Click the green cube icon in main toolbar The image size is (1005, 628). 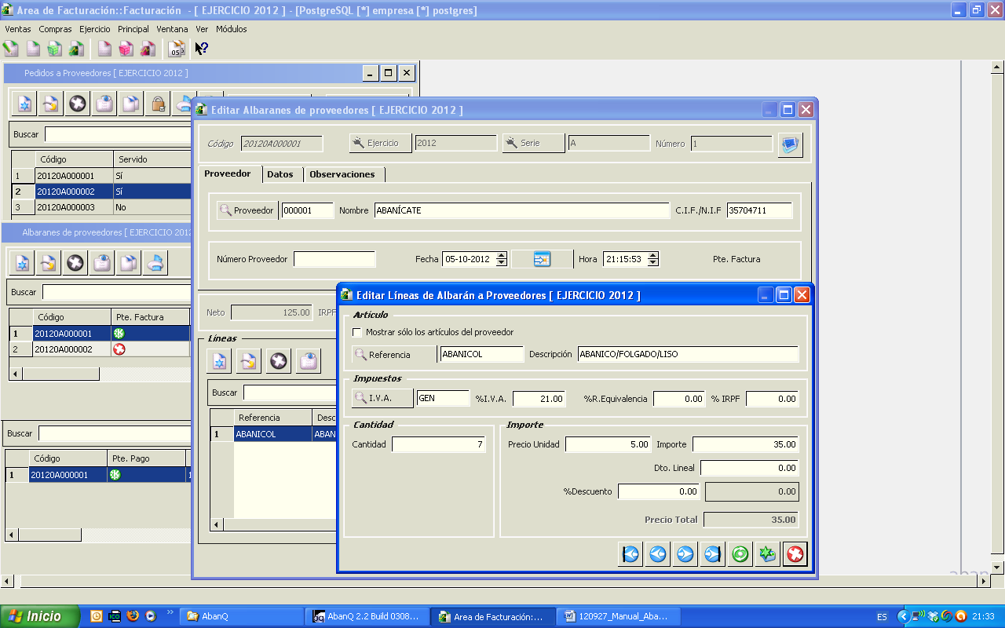tap(54, 49)
